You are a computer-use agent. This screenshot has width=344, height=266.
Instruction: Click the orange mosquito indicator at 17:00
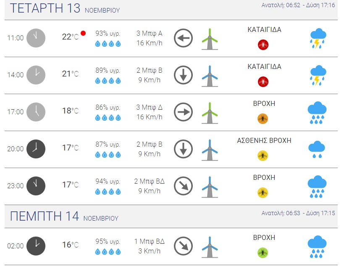[x=263, y=119]
